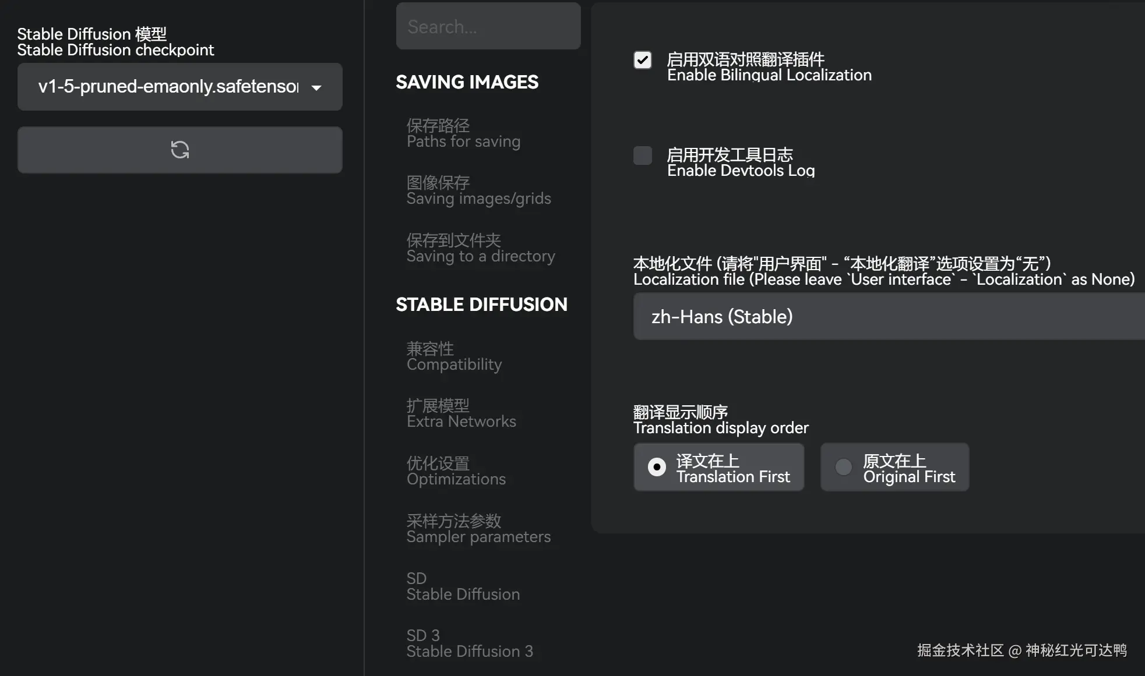Click the SAVING IMAGES category heading
1145x676 pixels.
point(467,82)
